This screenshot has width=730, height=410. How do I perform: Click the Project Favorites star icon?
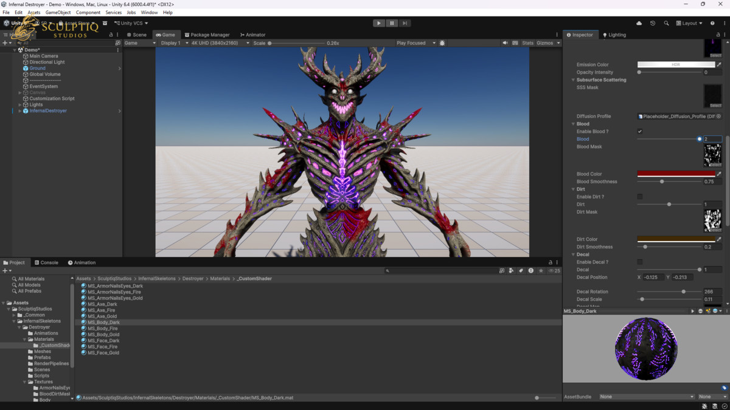click(x=540, y=271)
